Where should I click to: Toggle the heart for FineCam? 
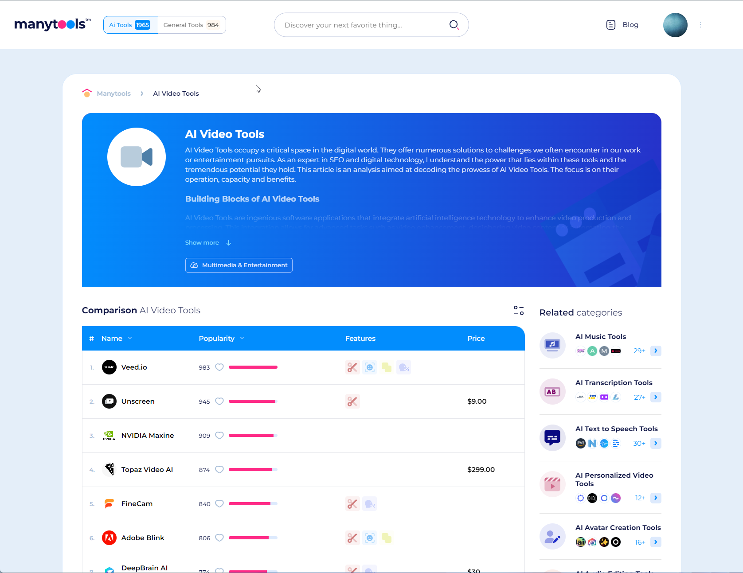[x=219, y=504]
